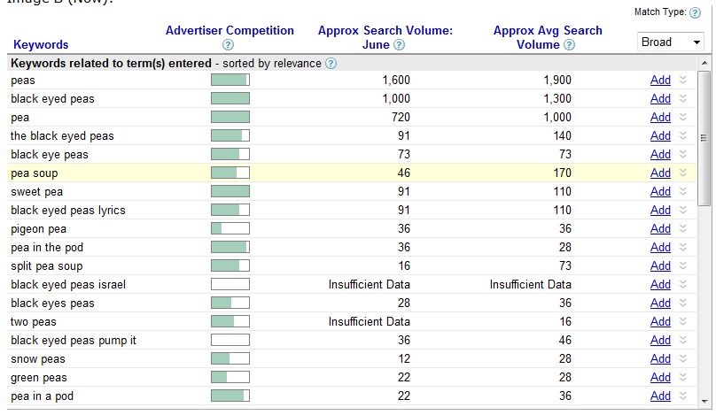Add the keyword peas
The height and width of the screenshot is (415, 716).
660,81
